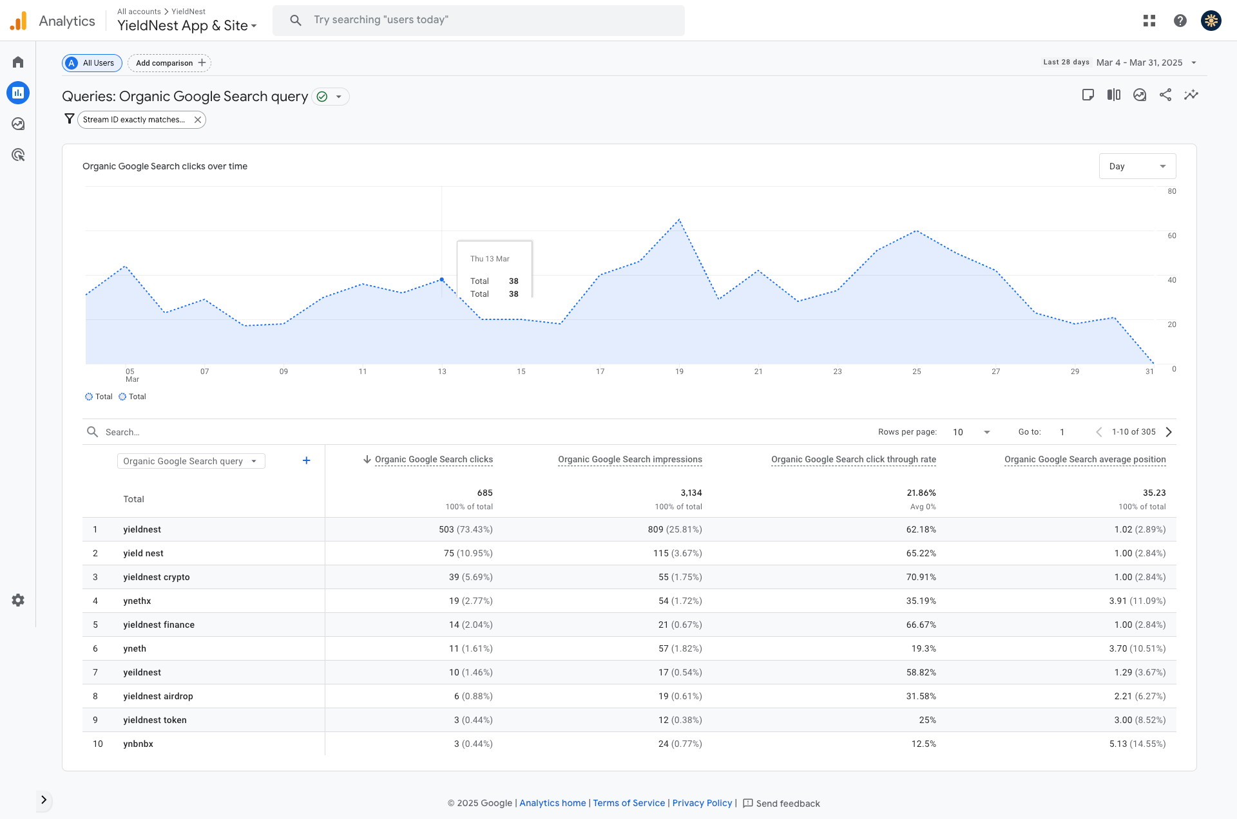Click the 503 (73.43%) clicks cell
The width and height of the screenshot is (1237, 819).
coord(466,529)
